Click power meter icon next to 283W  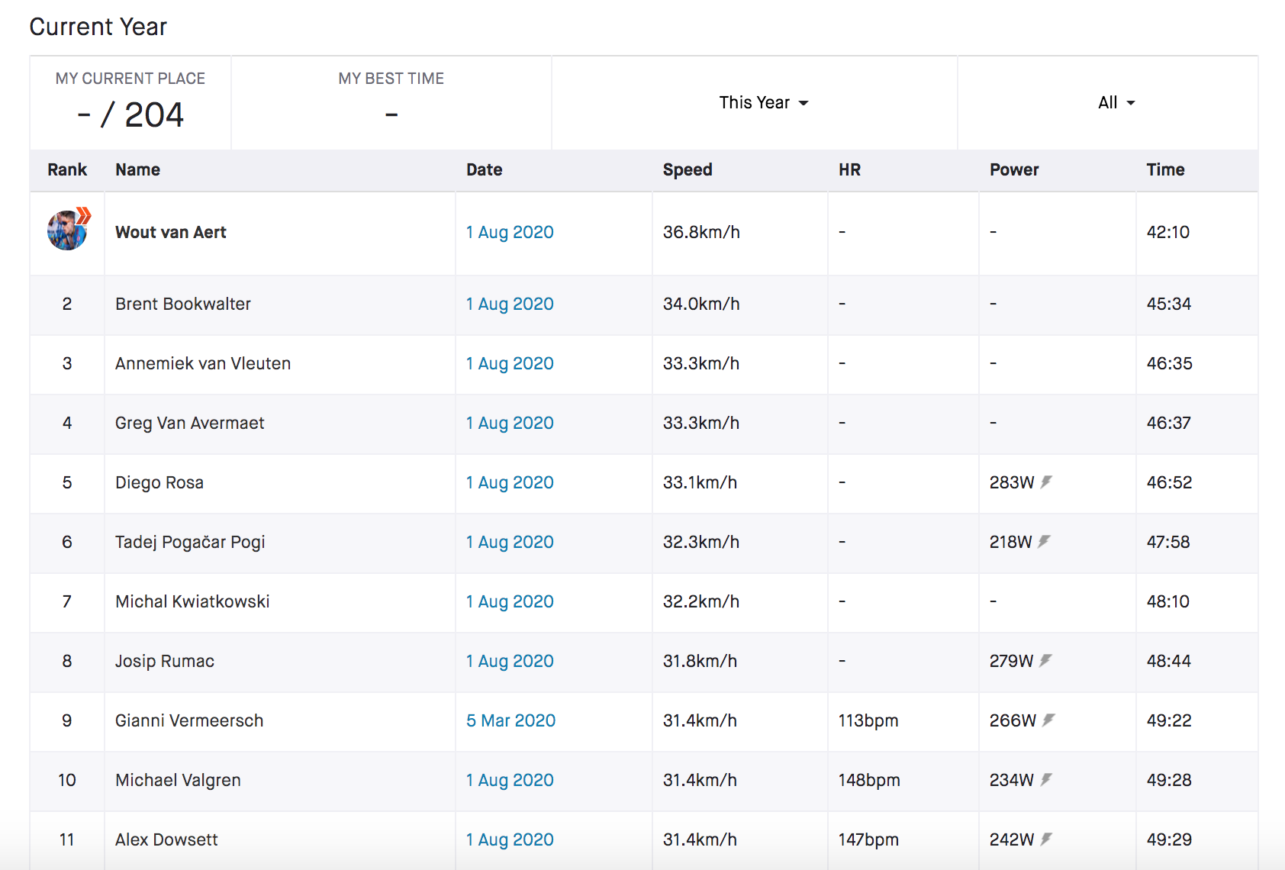1046,482
